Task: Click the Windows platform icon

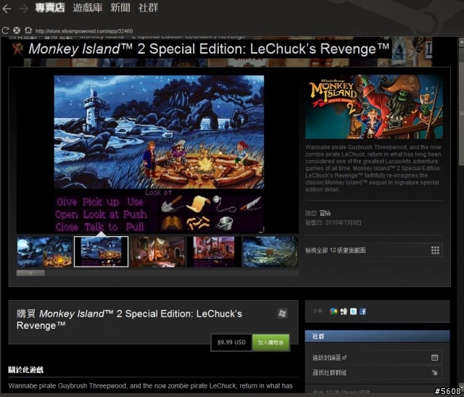Action: pos(282,314)
